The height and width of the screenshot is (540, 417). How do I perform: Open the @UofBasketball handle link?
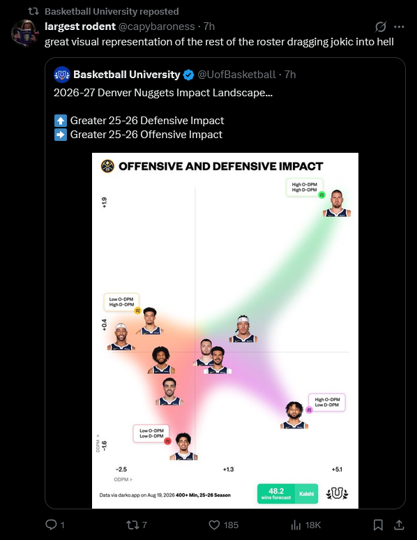tap(236, 75)
